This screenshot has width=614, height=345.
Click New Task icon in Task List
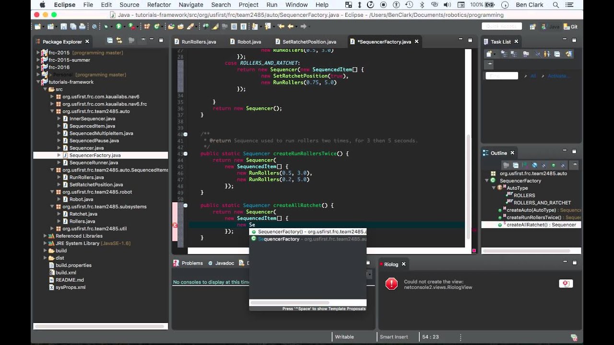tap(489, 54)
